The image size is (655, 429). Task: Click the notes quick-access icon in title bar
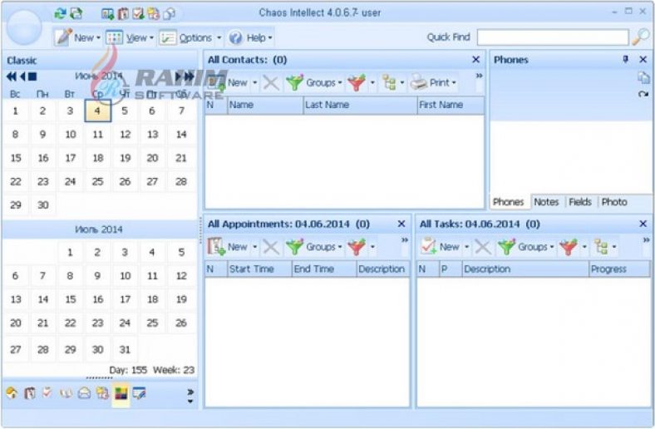(x=153, y=14)
